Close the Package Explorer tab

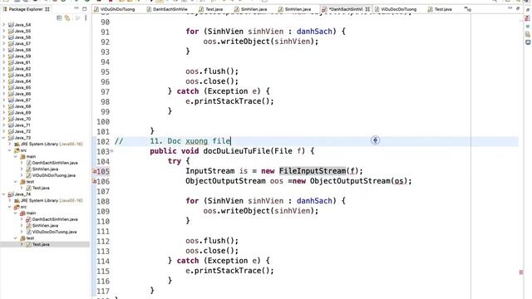tap(47, 9)
